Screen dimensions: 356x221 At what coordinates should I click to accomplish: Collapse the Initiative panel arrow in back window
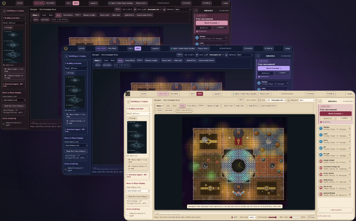pyautogui.click(x=196, y=11)
